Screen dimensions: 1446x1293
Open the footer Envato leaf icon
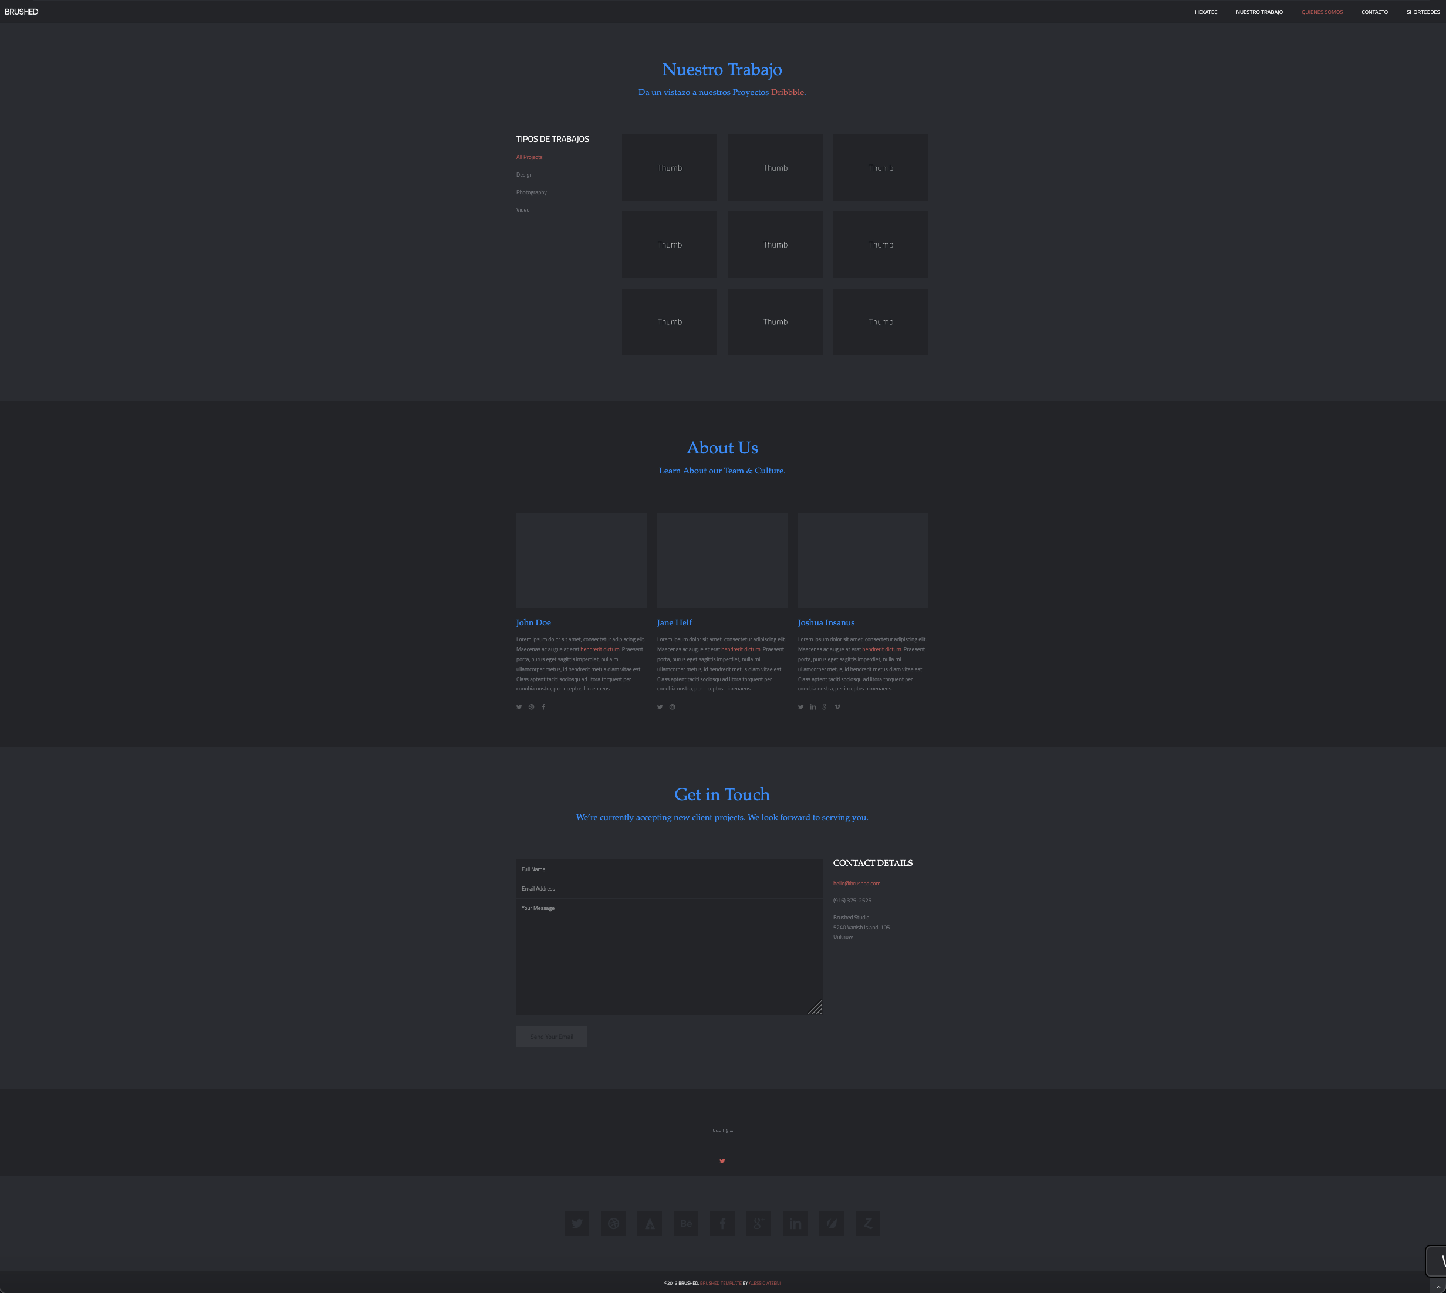(832, 1223)
